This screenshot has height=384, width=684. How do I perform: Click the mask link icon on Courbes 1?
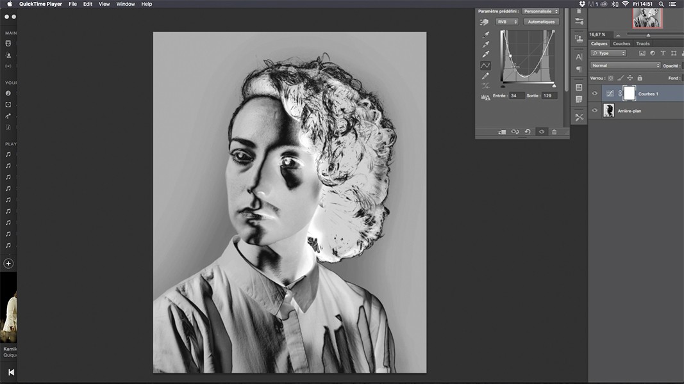pyautogui.click(x=620, y=93)
